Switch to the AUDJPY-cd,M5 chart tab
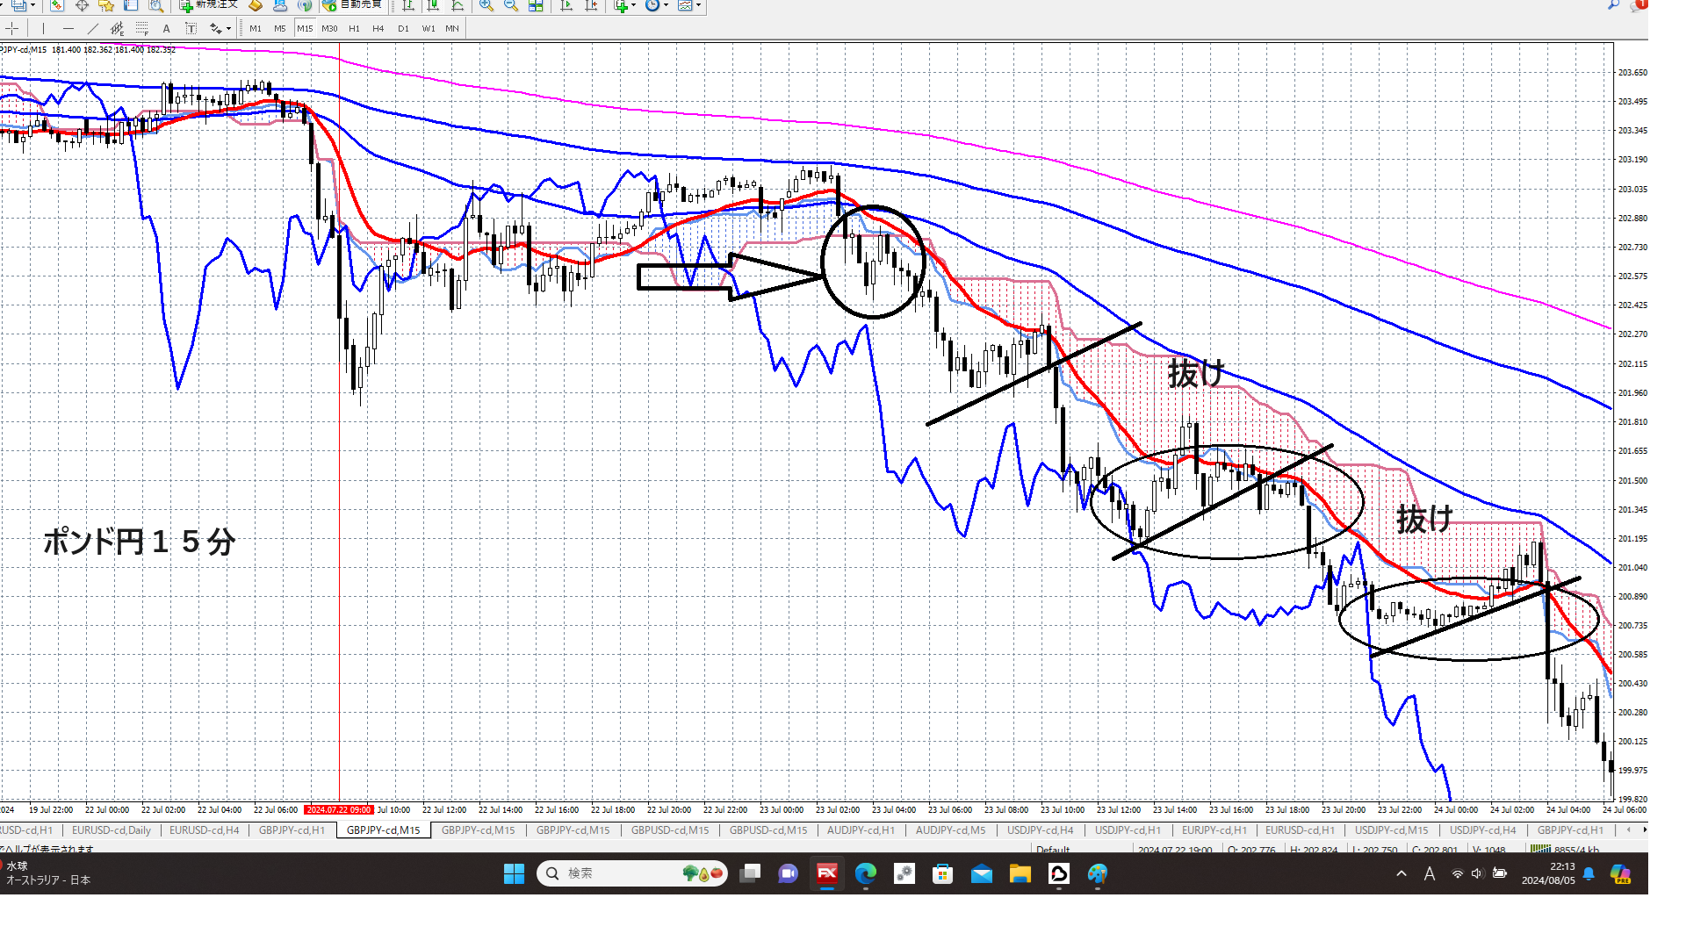 click(950, 829)
